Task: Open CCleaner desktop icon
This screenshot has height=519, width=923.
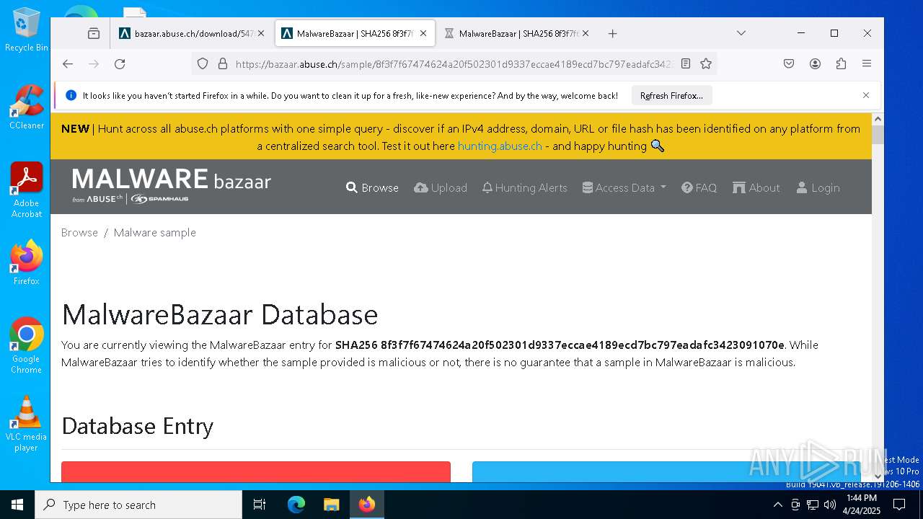Action: tap(26, 107)
